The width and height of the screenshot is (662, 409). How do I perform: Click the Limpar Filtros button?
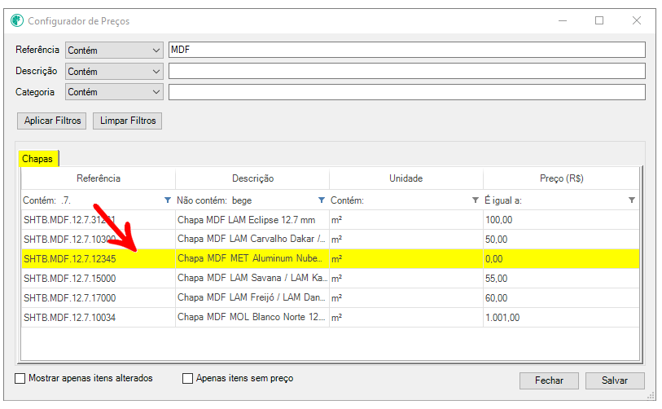[x=128, y=121]
